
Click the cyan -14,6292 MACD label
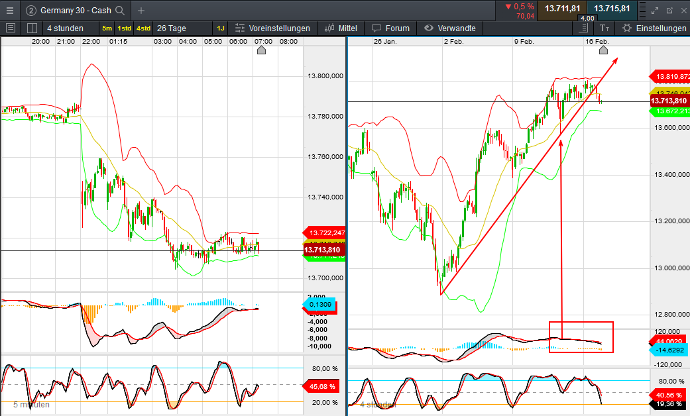pyautogui.click(x=669, y=350)
